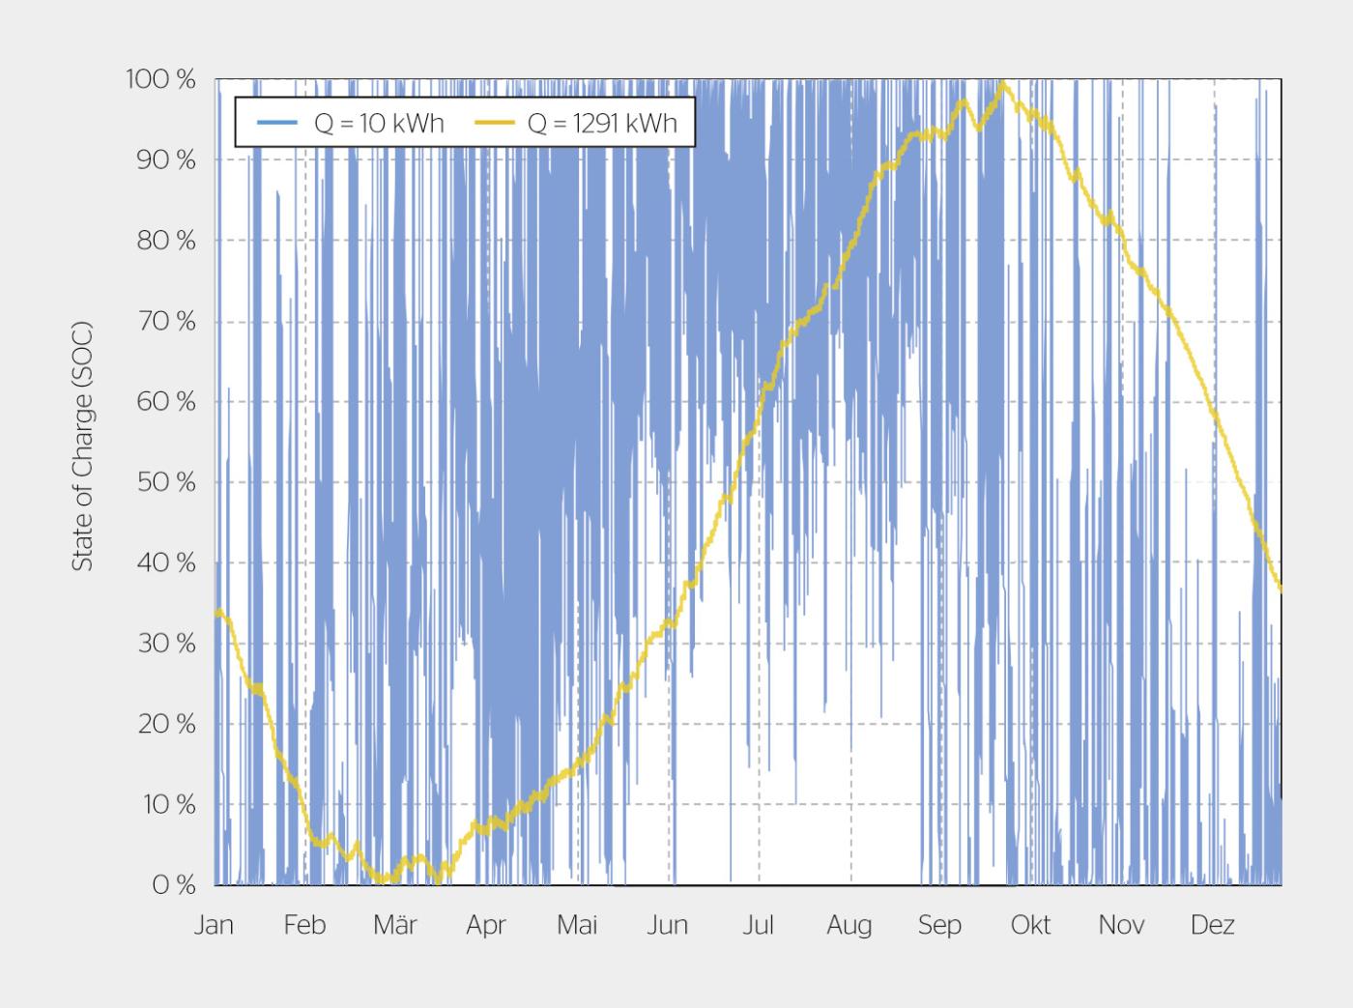Click the Dez x-axis label
1353x1008 pixels.
click(1213, 925)
